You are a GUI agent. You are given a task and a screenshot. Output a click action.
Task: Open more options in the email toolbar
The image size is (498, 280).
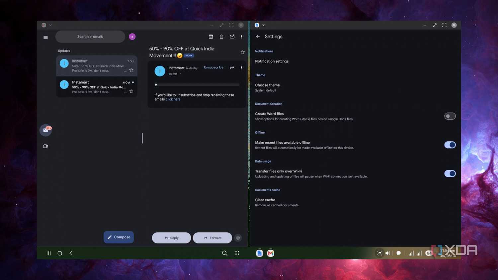[241, 36]
